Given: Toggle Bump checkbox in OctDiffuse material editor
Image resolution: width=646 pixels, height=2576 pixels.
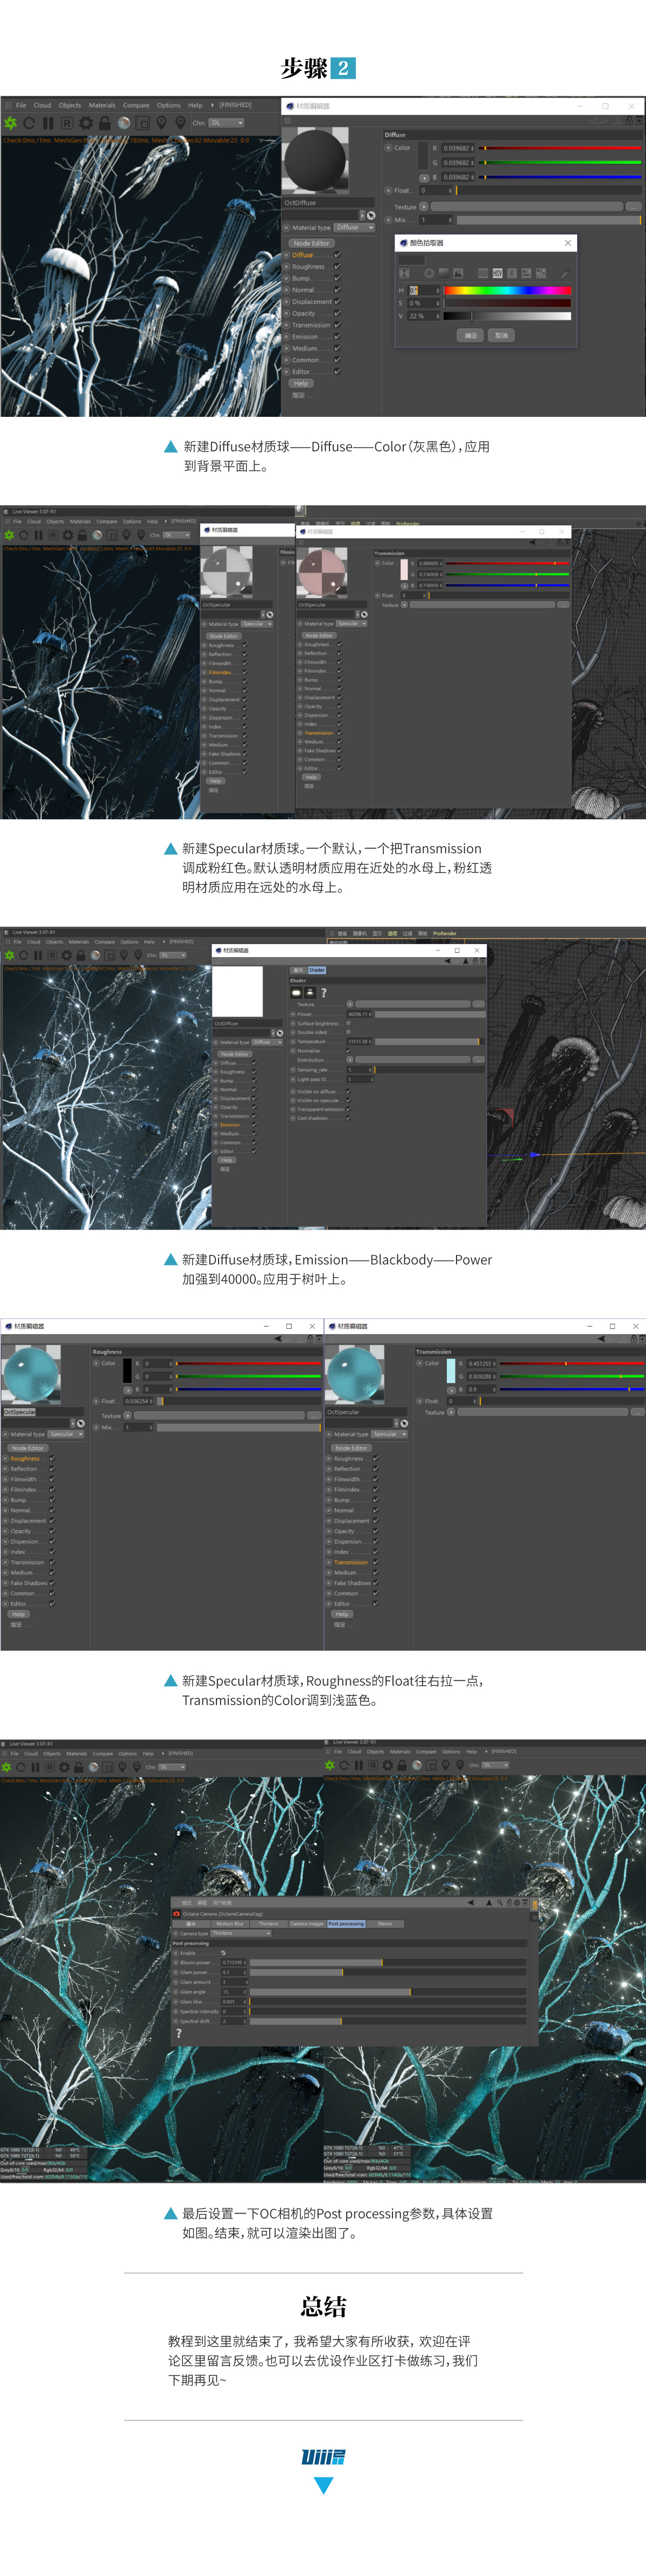Looking at the screenshot, I should point(337,278).
